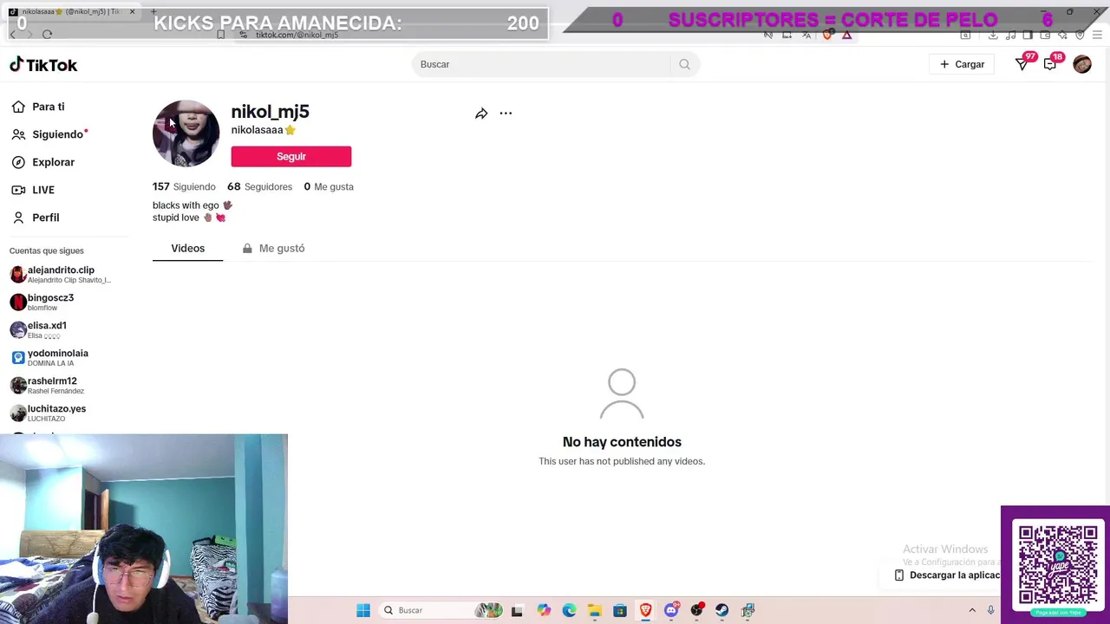Click the Yape QR code image
Screen dimensions: 1110x624
[1057, 564]
